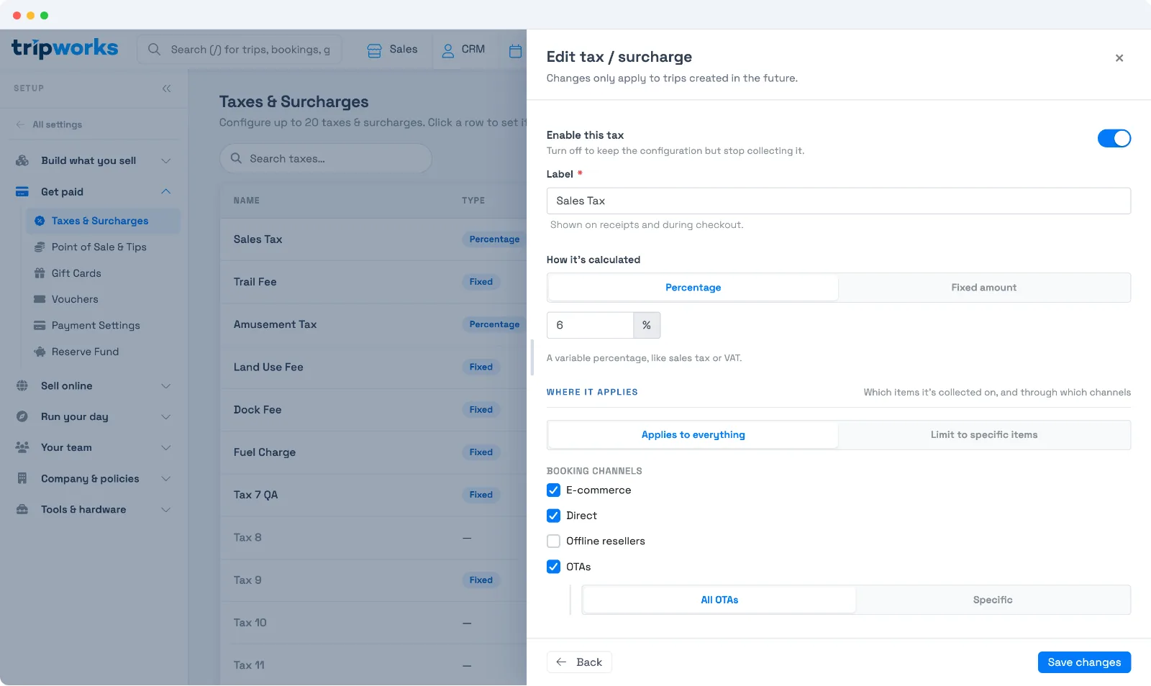Uncheck the OTAs booking channel
Screen dimensions: 1151x686
click(x=553, y=567)
